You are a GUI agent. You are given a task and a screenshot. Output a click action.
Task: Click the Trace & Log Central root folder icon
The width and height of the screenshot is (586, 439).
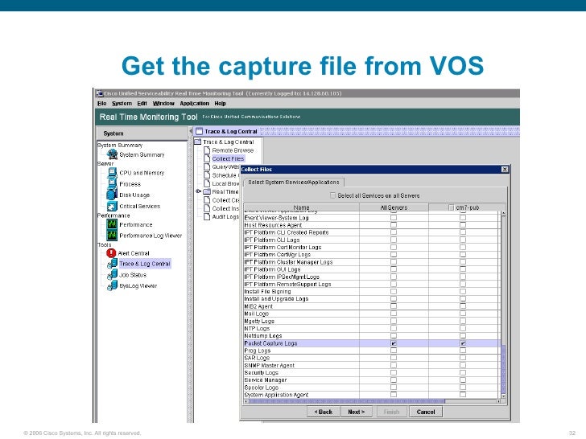point(198,142)
